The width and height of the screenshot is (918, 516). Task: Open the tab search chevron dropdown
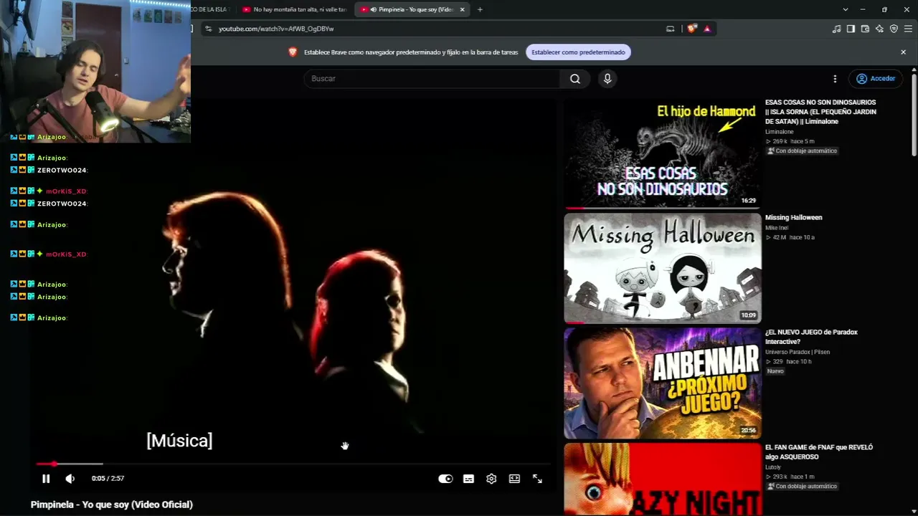pyautogui.click(x=846, y=9)
